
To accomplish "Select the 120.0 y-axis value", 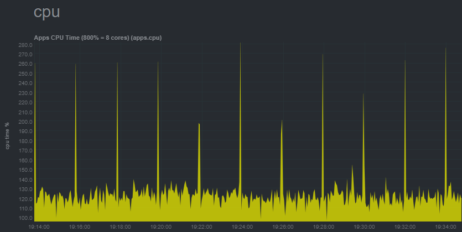I will (25, 199).
